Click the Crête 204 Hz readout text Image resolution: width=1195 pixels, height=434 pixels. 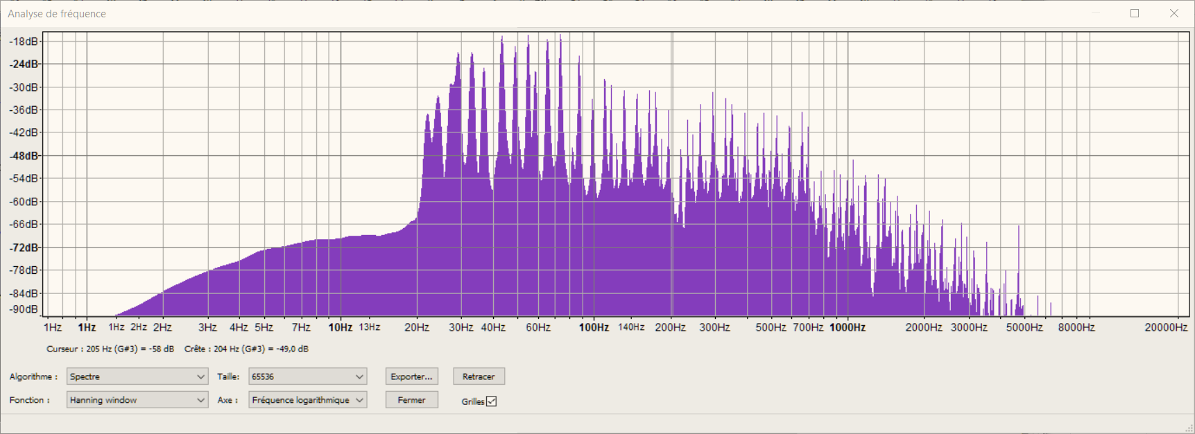pyautogui.click(x=246, y=349)
